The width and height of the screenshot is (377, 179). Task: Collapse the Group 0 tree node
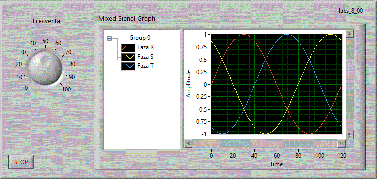click(x=110, y=38)
